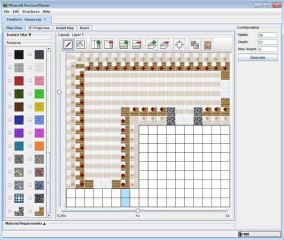
Task: Switch to the Notes tab
Action: [84, 28]
